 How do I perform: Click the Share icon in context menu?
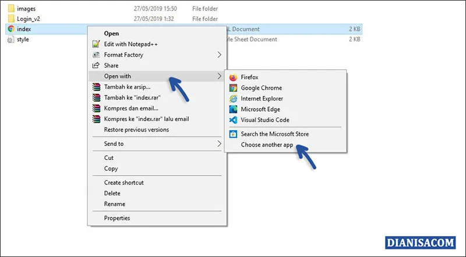[96, 65]
